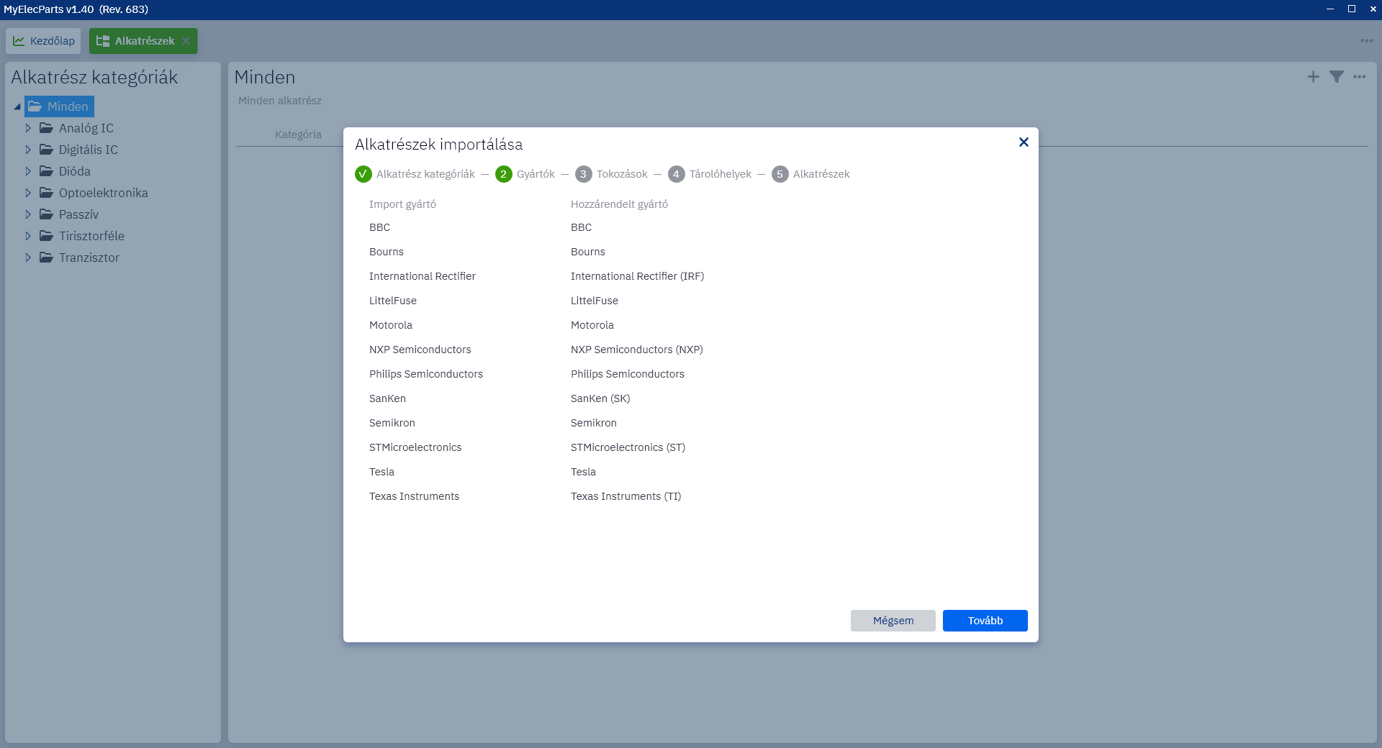Close the Alkatrészek tab
The width and height of the screenshot is (1382, 748).
pos(186,41)
